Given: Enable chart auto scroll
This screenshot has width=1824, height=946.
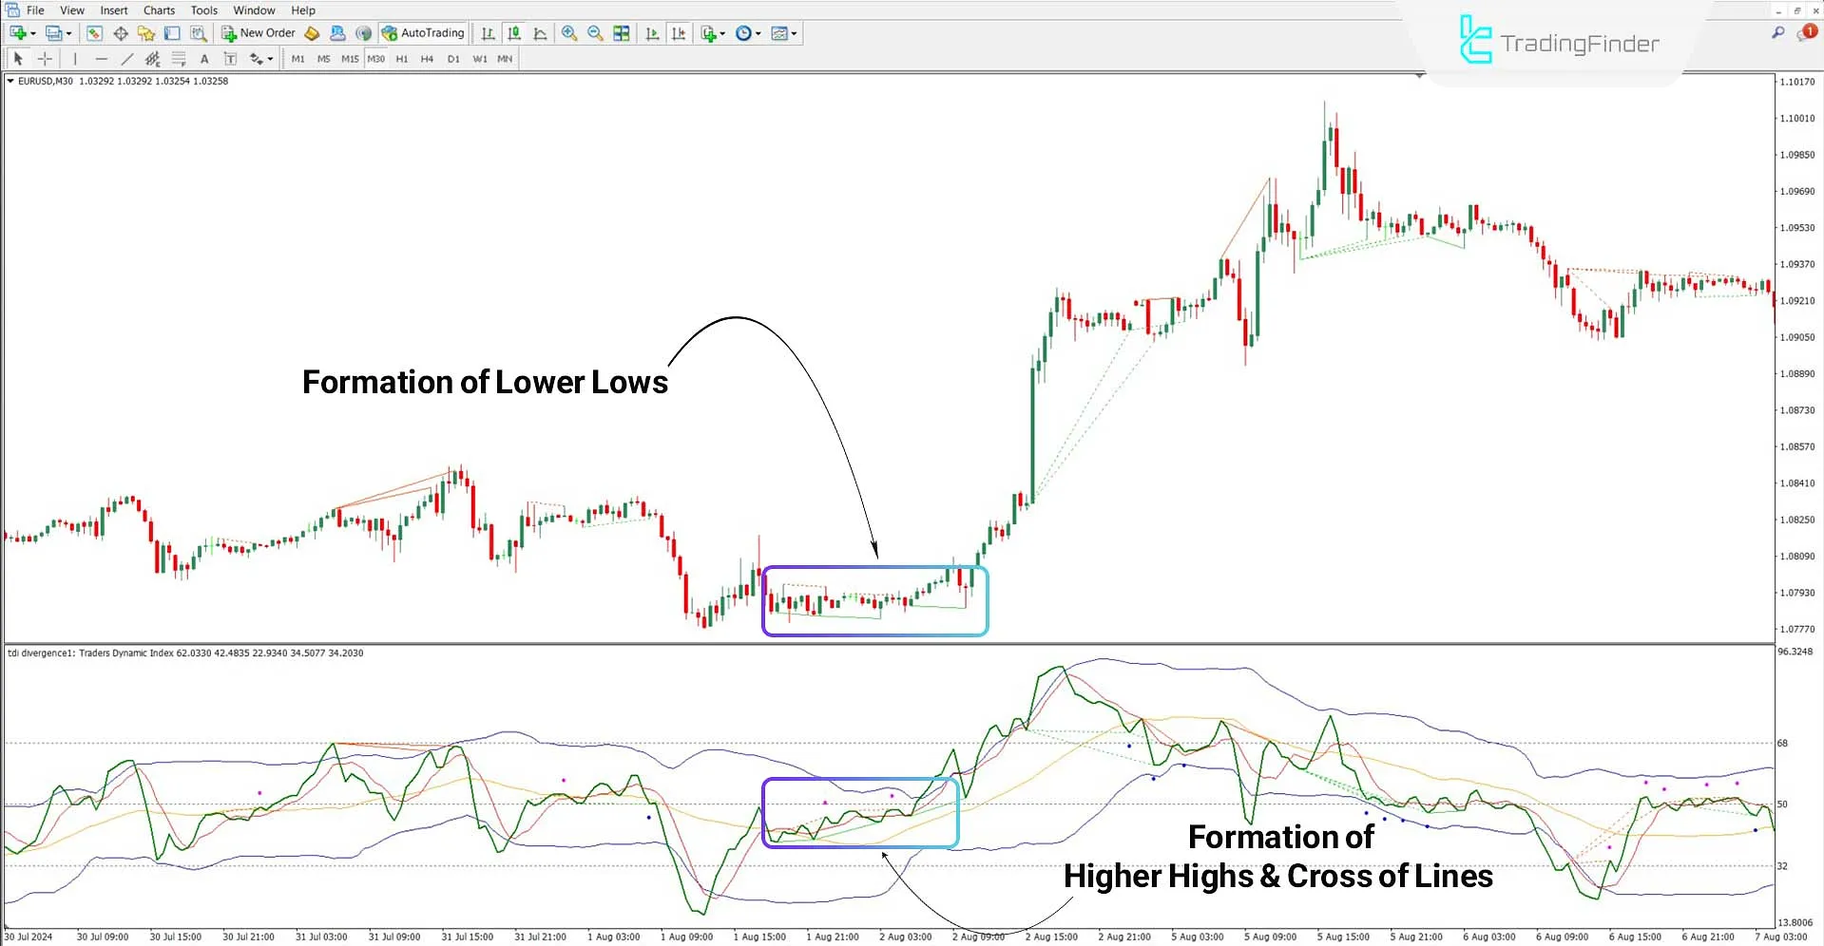Looking at the screenshot, I should [653, 32].
